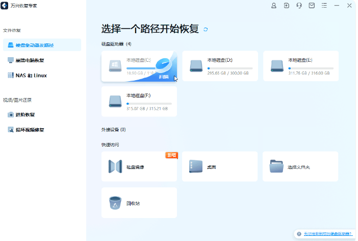
Task: Open 回收站 quick access card
Action: click(x=139, y=203)
